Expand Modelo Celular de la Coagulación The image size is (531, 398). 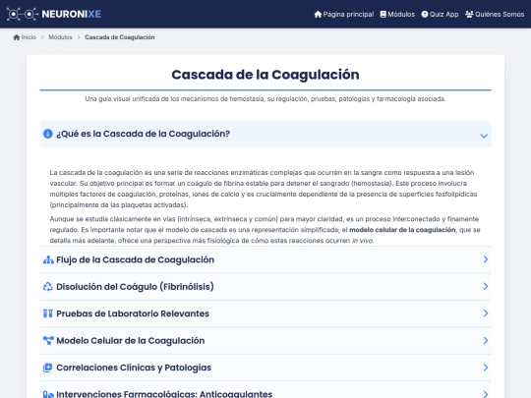tap(265, 340)
